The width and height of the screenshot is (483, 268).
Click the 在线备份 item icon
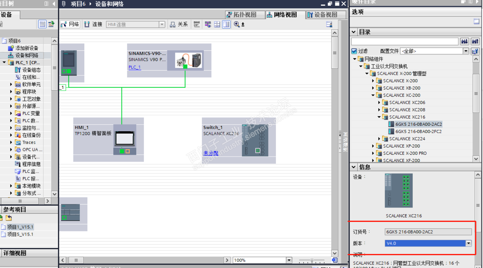click(18, 135)
